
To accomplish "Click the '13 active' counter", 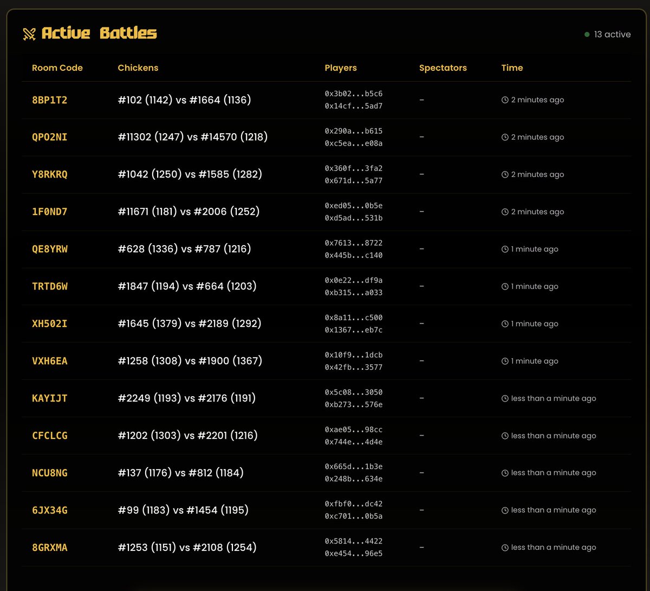I will (x=613, y=35).
